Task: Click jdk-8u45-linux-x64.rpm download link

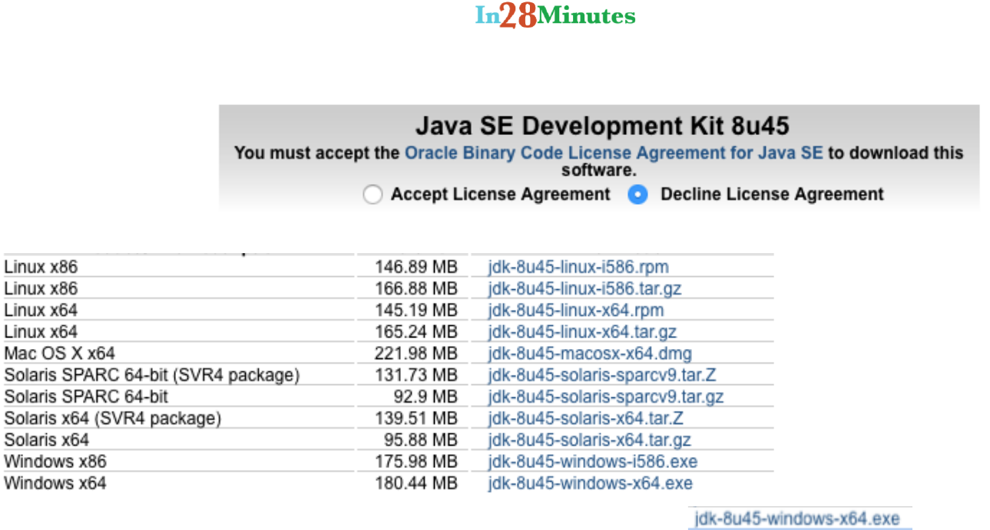Action: 576,310
